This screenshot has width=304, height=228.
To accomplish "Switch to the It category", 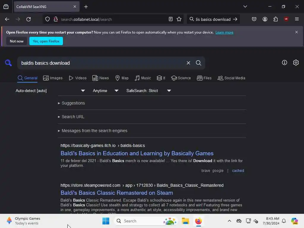I will pyautogui.click(x=161, y=78).
